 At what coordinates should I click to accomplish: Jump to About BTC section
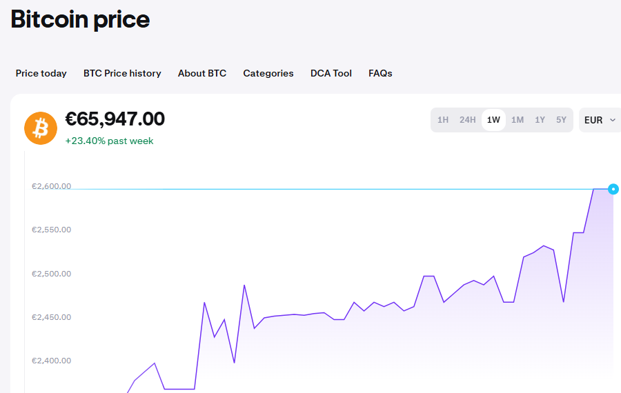(x=202, y=74)
